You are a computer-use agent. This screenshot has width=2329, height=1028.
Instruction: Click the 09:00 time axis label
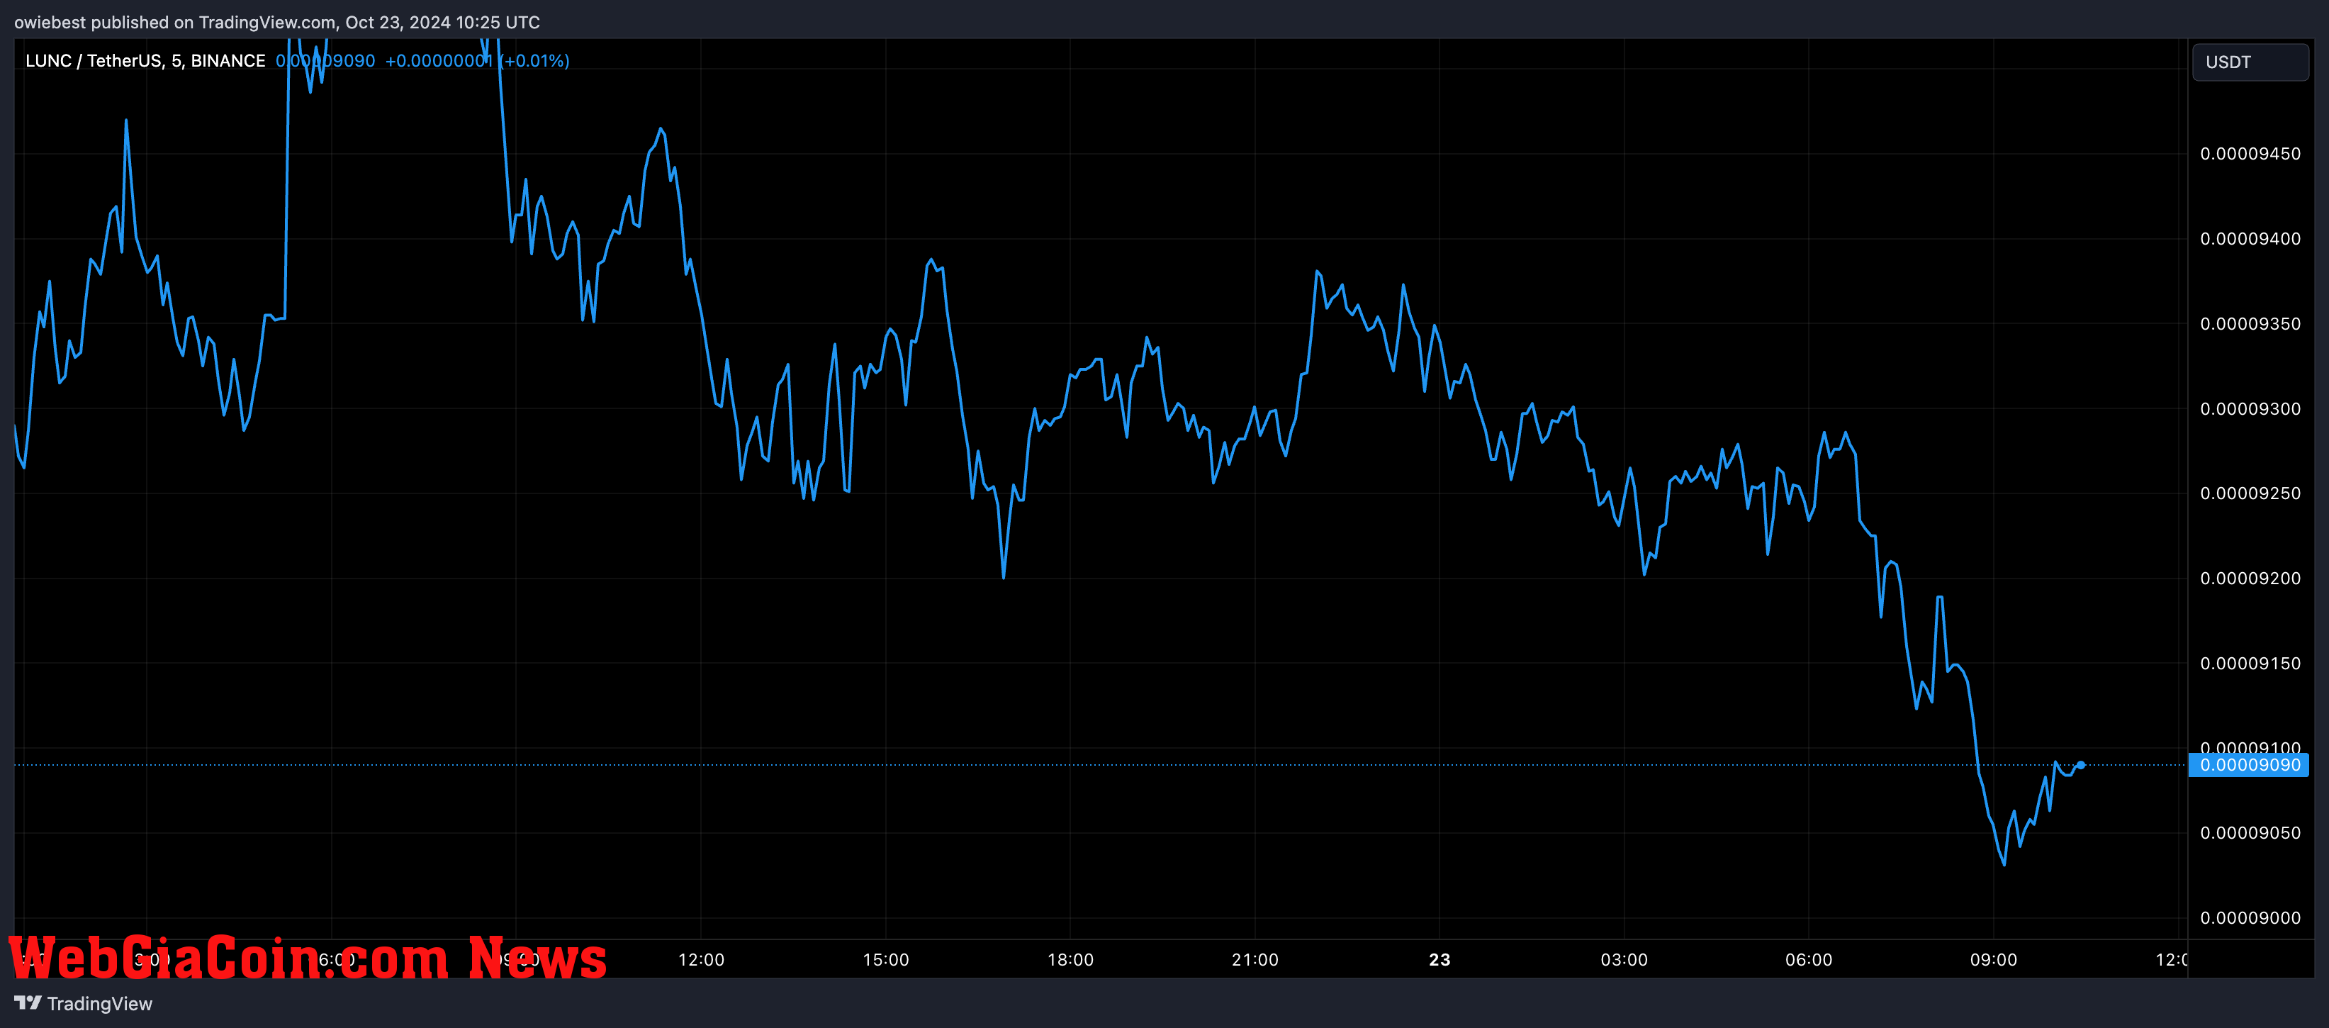click(x=1994, y=959)
